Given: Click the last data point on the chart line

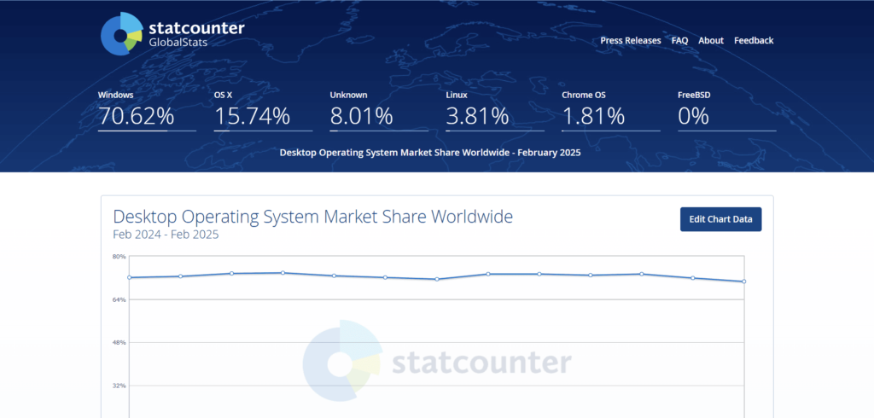Looking at the screenshot, I should [x=744, y=282].
